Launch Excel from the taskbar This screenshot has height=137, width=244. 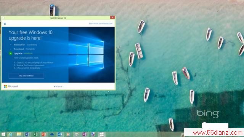point(35,134)
